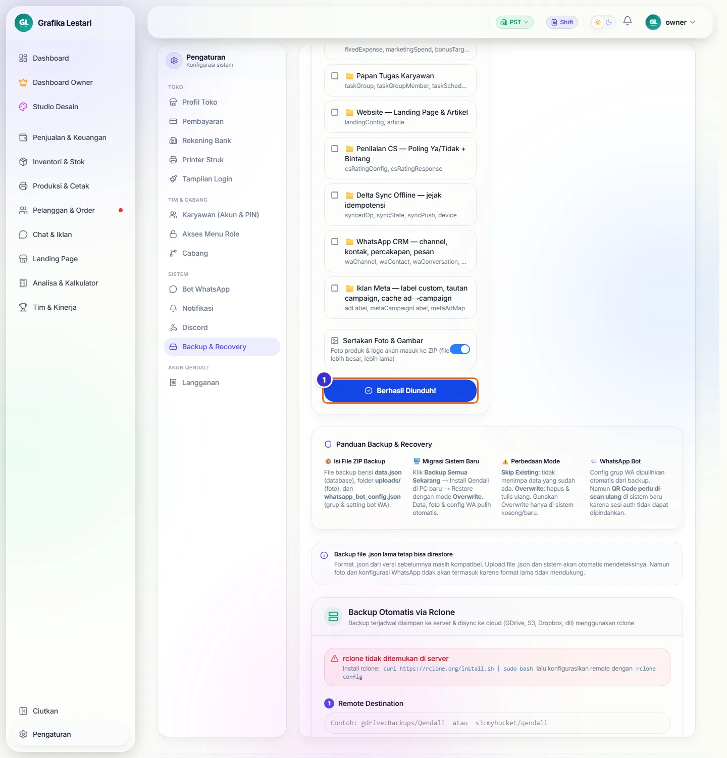This screenshot has width=727, height=758.
Task: Toggle off Sertakan Foto & Gambar switch
Action: [460, 349]
